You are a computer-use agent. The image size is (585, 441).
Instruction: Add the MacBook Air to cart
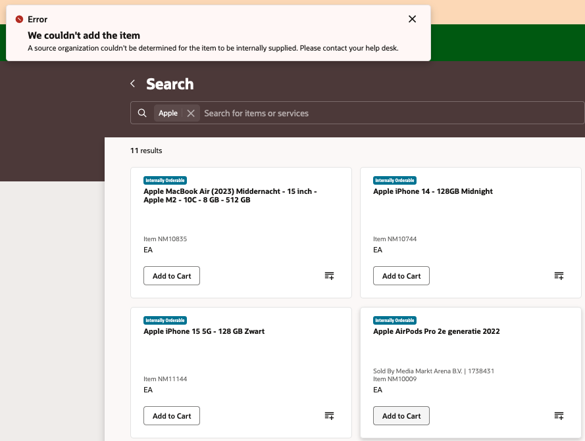pos(171,275)
